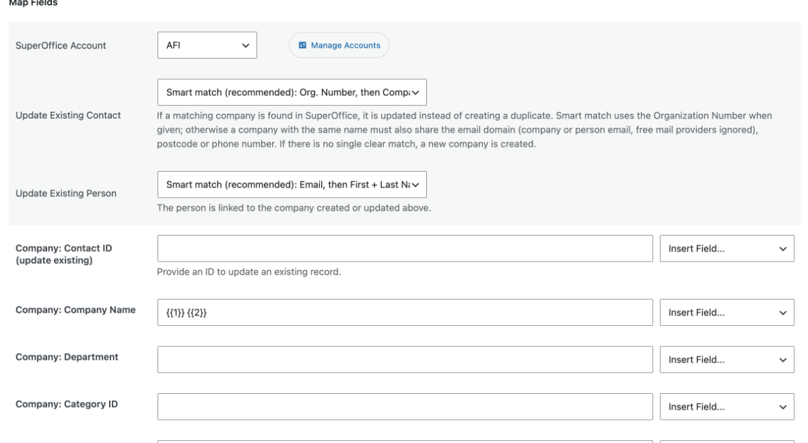
Task: Open the Update Existing Contact smart match dropdown
Action: (293, 92)
